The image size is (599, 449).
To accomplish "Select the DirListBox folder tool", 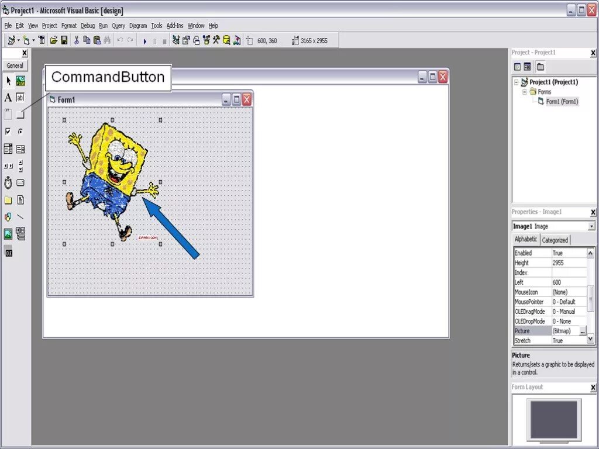I will (x=8, y=200).
